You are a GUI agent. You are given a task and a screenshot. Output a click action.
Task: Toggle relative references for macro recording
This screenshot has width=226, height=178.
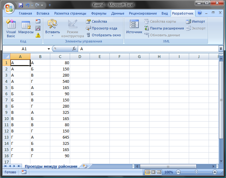38,28
